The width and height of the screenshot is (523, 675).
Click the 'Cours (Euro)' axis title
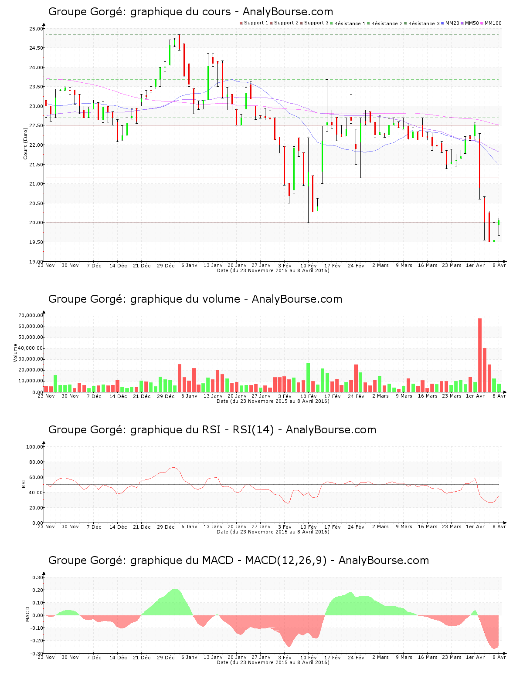[26, 143]
